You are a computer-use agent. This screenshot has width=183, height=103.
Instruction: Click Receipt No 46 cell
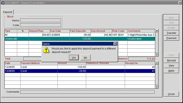coord(140,67)
